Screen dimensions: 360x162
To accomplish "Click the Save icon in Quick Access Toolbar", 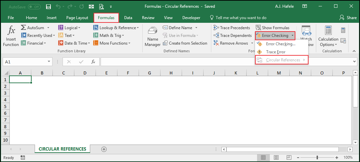I will coord(48,7).
